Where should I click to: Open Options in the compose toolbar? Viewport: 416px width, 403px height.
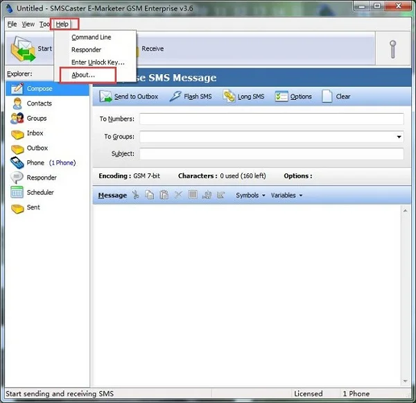pyautogui.click(x=293, y=96)
